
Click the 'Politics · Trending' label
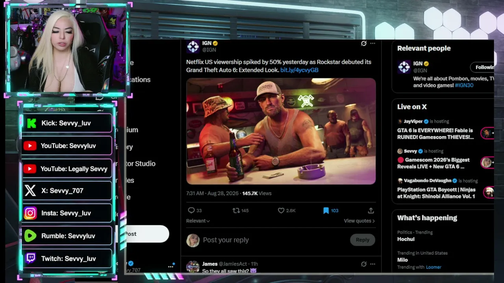coord(415,232)
